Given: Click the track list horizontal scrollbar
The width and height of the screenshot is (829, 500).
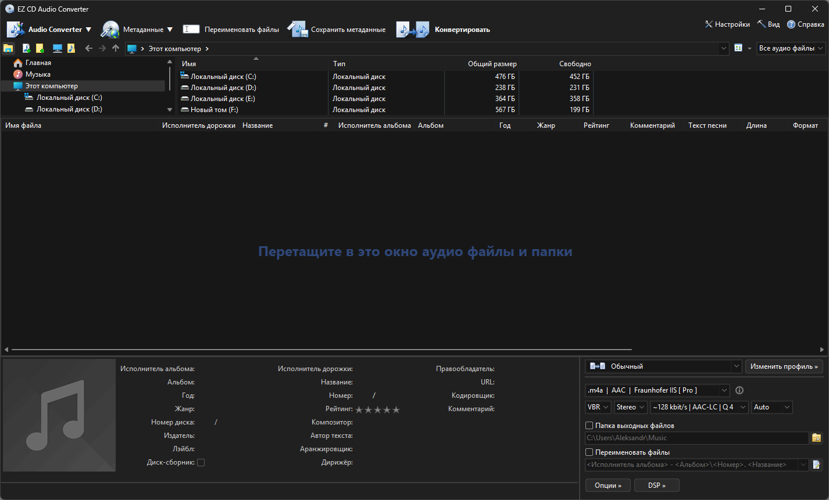Looking at the screenshot, I should 321,350.
